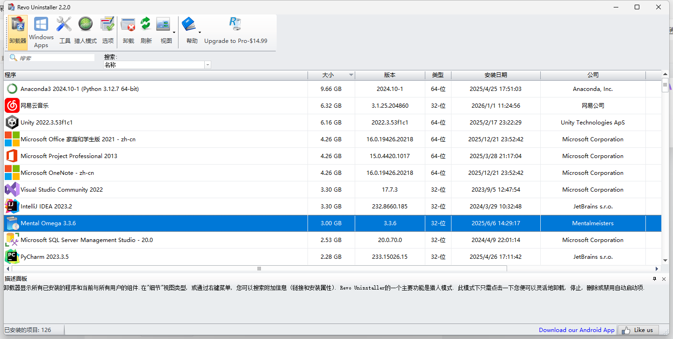Click the PyCharm 2023.3.5 icon

[12, 256]
